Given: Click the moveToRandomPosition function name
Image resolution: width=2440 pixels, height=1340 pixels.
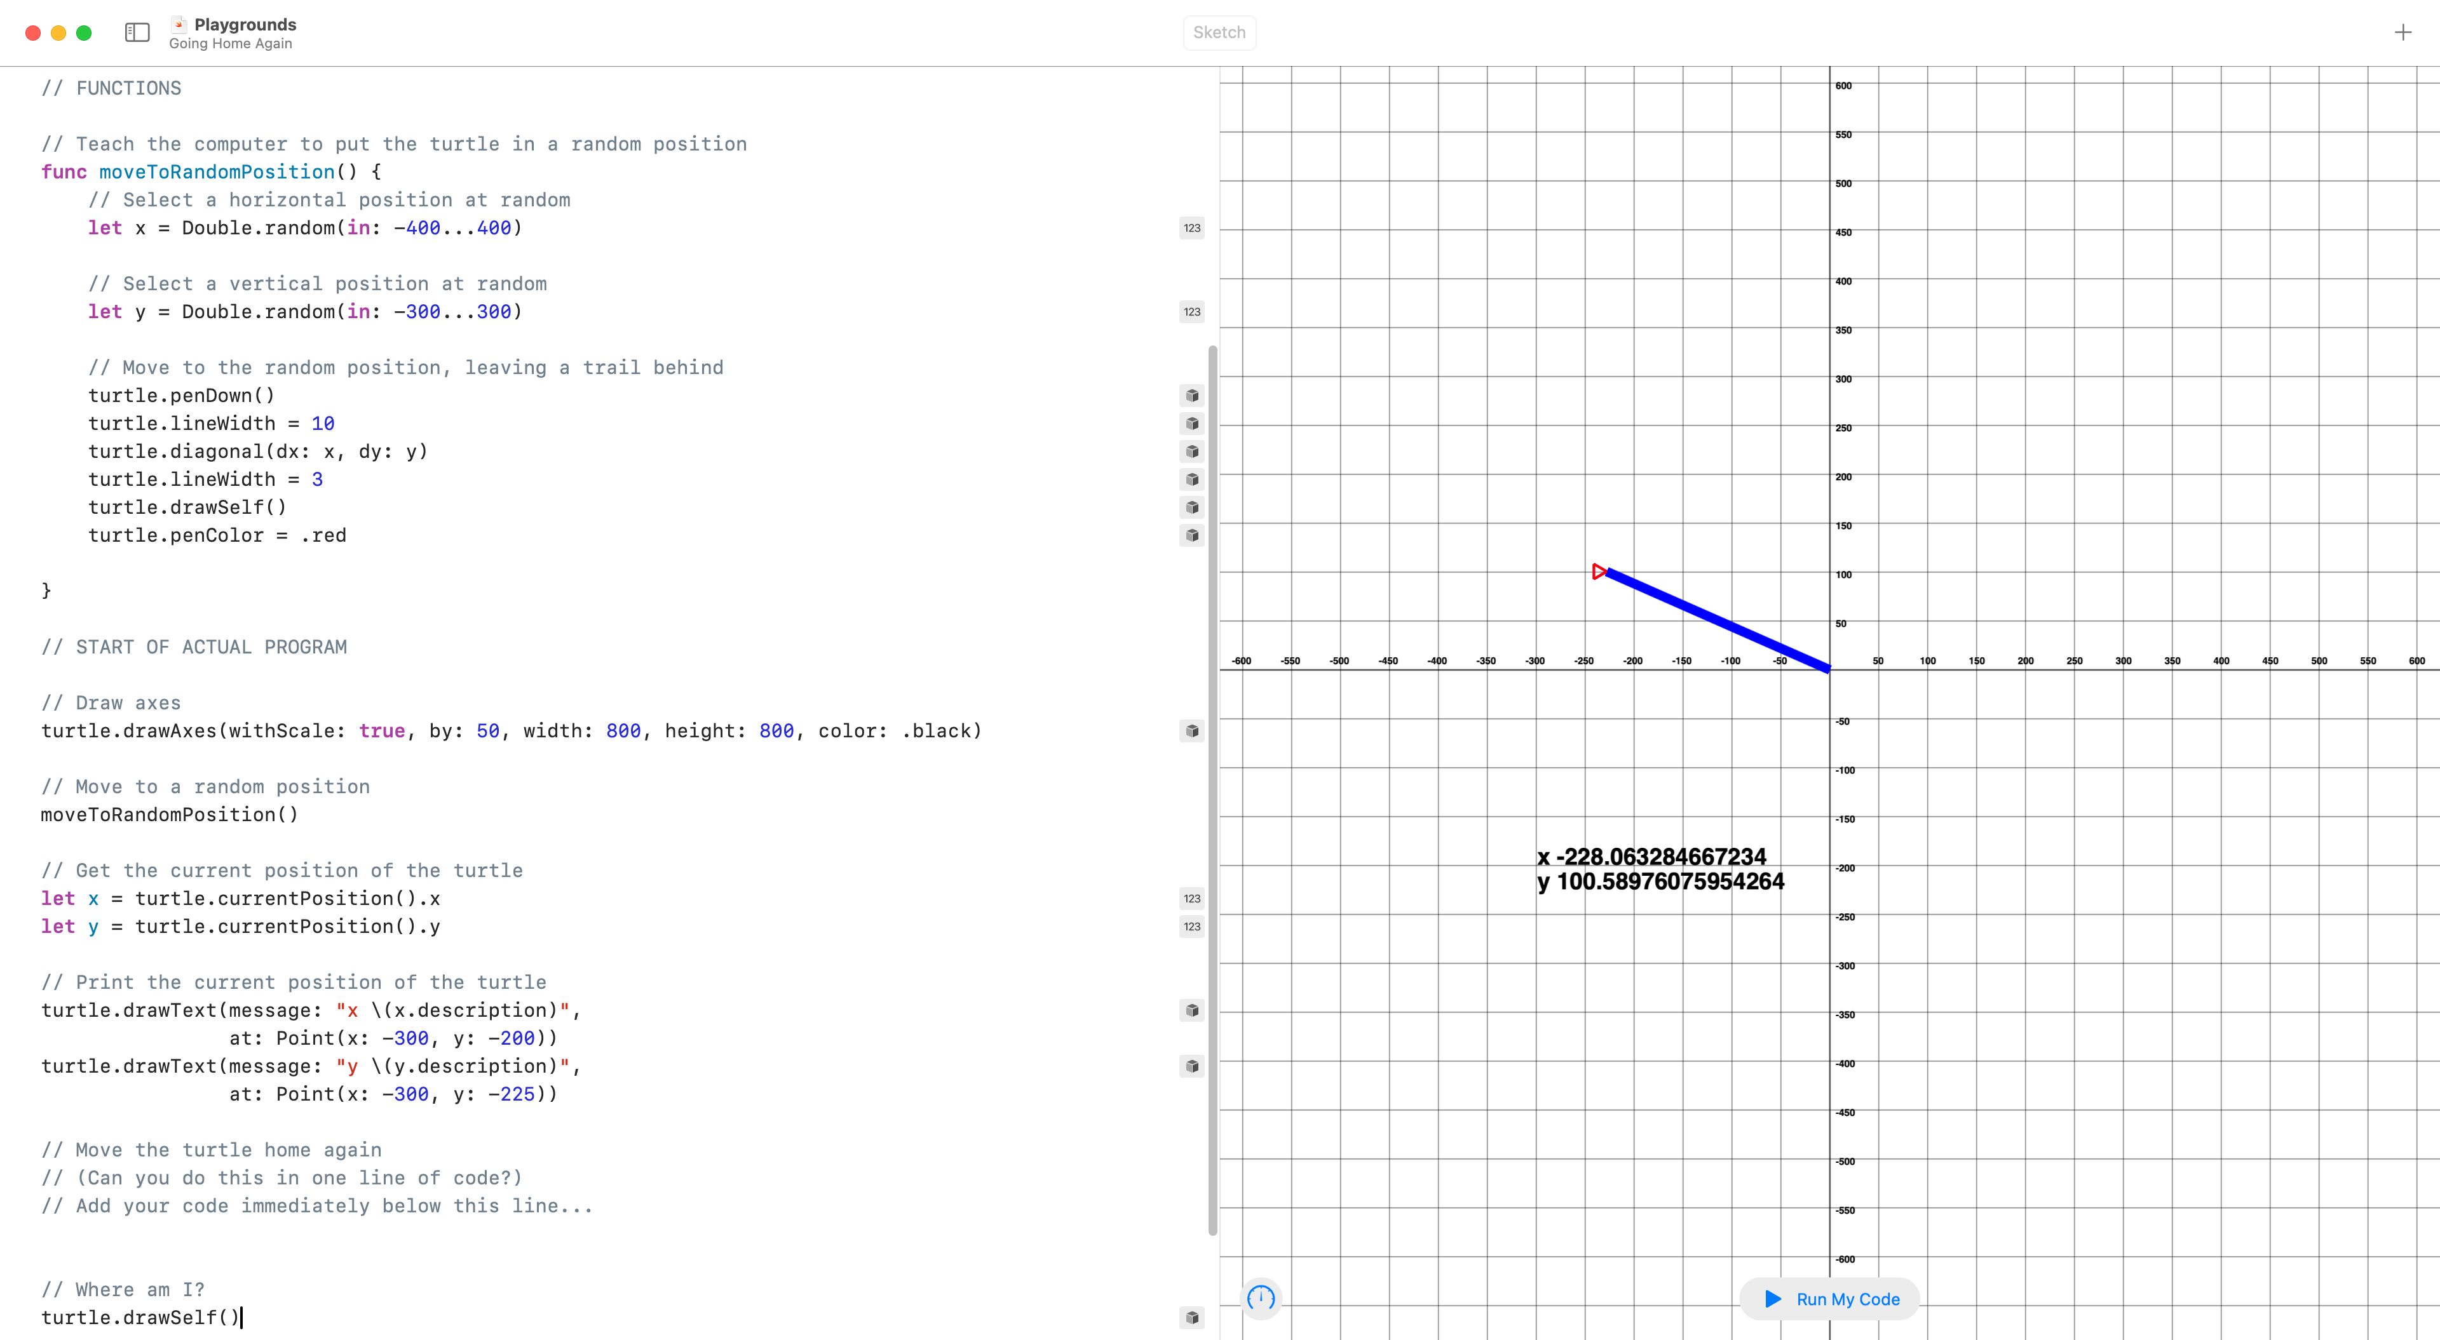Looking at the screenshot, I should (216, 172).
